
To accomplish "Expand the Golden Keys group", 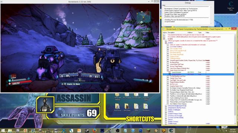I will [166, 123].
